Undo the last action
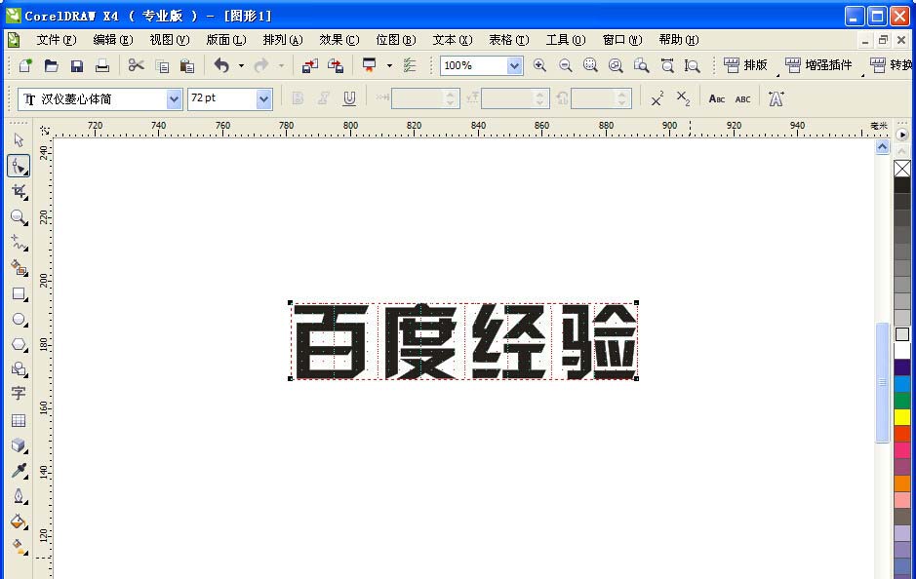916x579 pixels. click(x=221, y=65)
